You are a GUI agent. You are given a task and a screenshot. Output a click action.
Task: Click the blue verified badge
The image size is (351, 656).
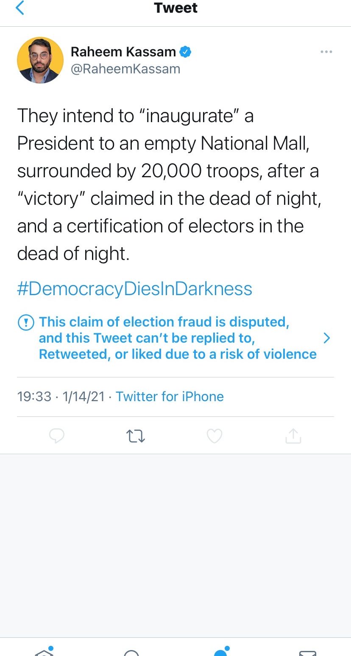[x=185, y=52]
